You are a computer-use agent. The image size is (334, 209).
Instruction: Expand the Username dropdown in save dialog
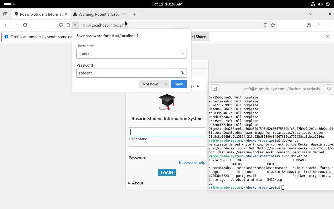pyautogui.click(x=183, y=54)
